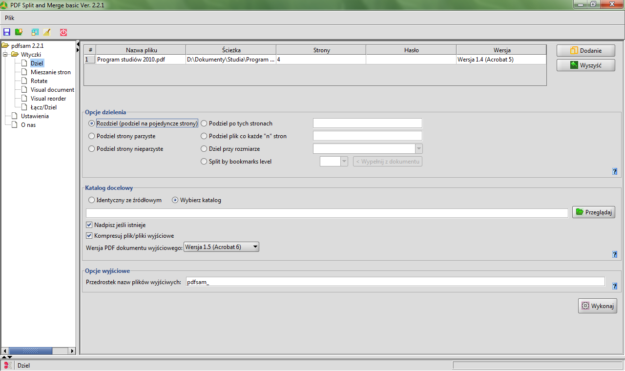The image size is (625, 371).
Task: Toggle Kompresuj plik/pliki wyjściowe checkbox
Action: click(x=89, y=236)
